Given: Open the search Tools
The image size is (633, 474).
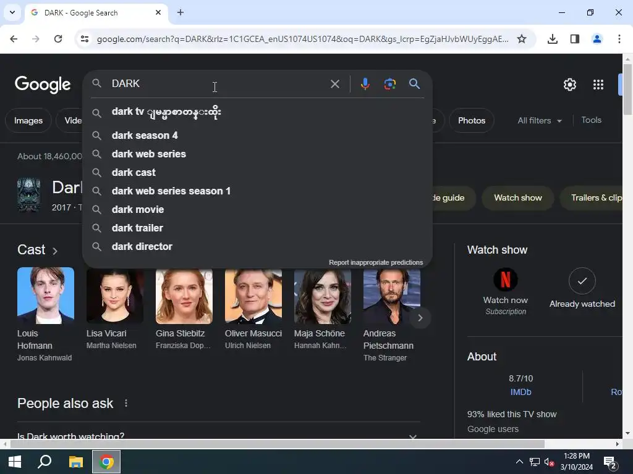Looking at the screenshot, I should (x=591, y=120).
